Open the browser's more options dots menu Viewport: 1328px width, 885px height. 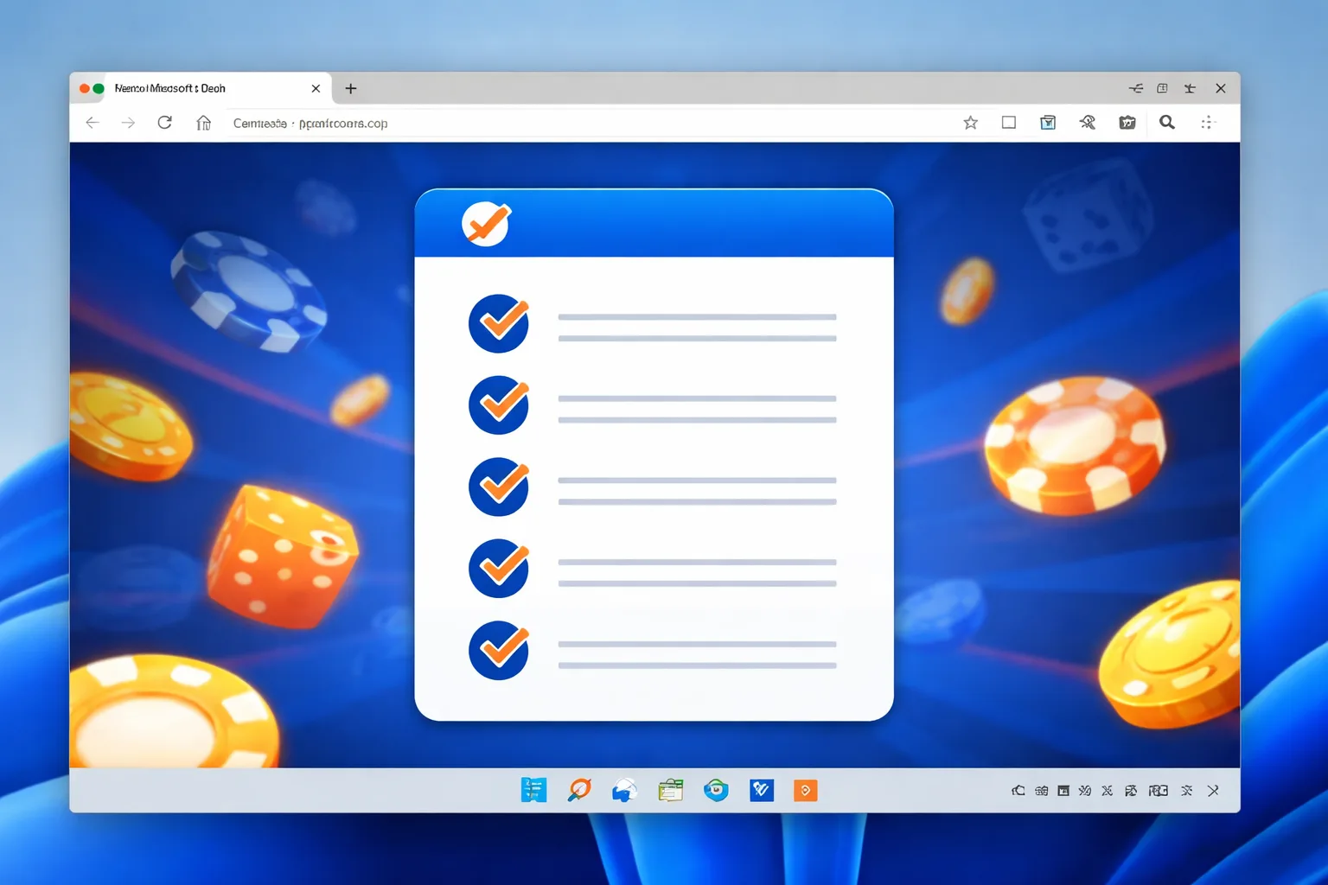tap(1208, 123)
